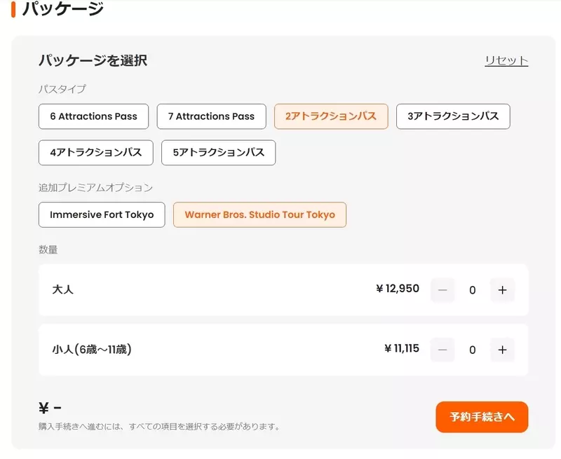Toggle the selected 2アトラクションパス option
This screenshot has height=459, width=561.
coord(330,116)
